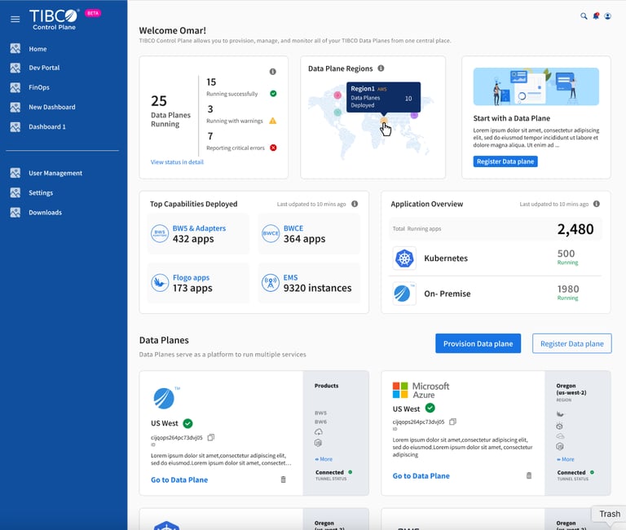Click info icon in Application Overview
The height and width of the screenshot is (530, 626).
point(597,204)
